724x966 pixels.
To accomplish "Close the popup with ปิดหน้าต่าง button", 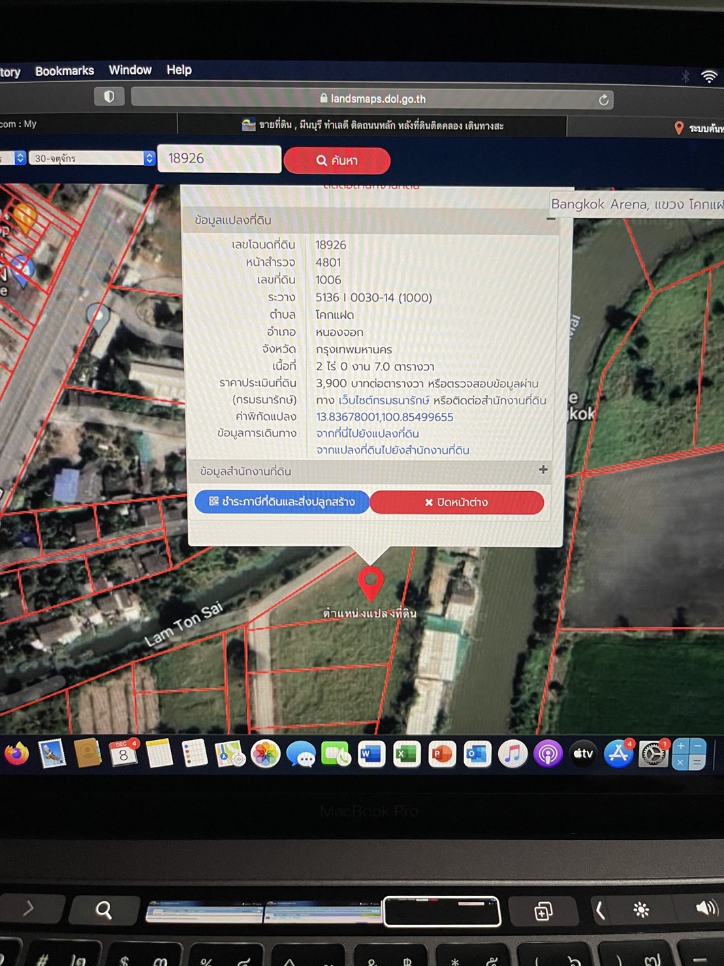I will (x=456, y=502).
